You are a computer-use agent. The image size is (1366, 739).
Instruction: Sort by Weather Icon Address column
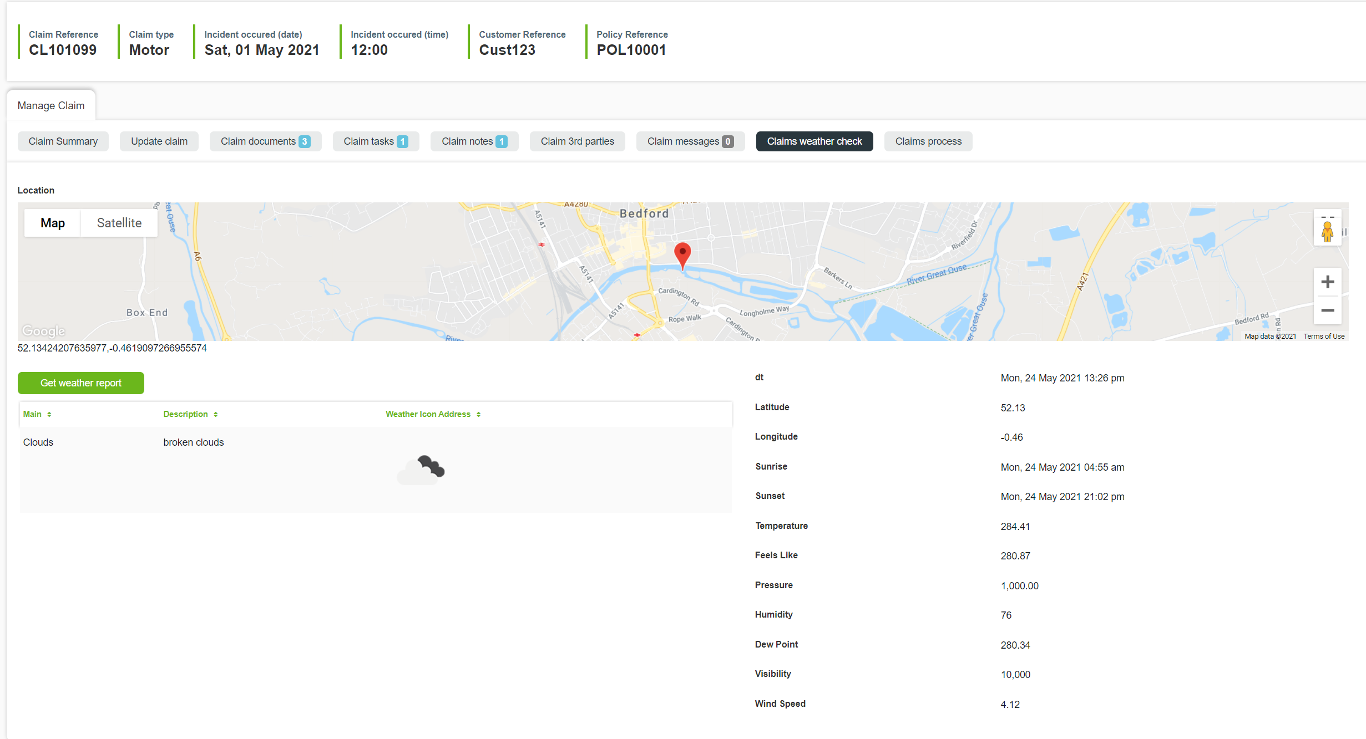(x=478, y=415)
